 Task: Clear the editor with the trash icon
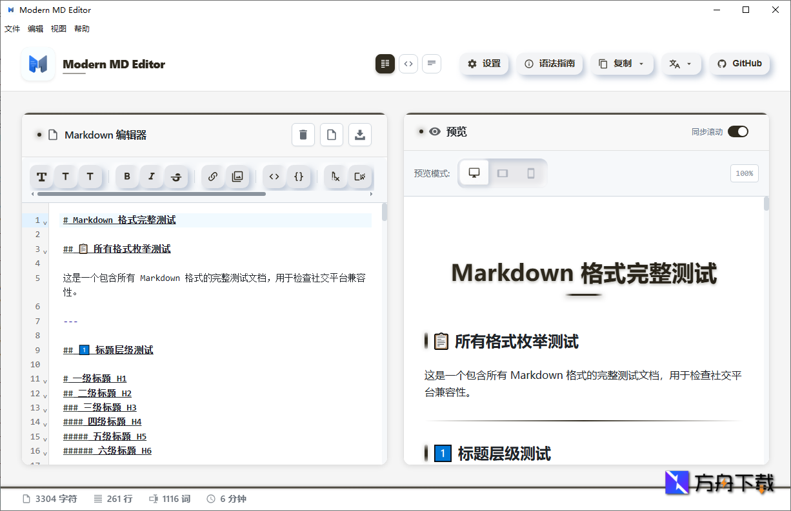[303, 135]
